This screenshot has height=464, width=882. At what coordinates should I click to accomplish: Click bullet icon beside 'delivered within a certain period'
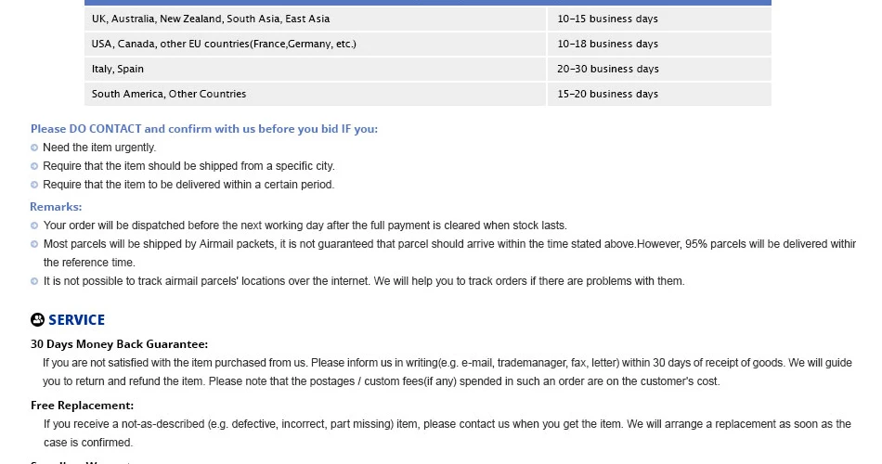pyautogui.click(x=34, y=185)
